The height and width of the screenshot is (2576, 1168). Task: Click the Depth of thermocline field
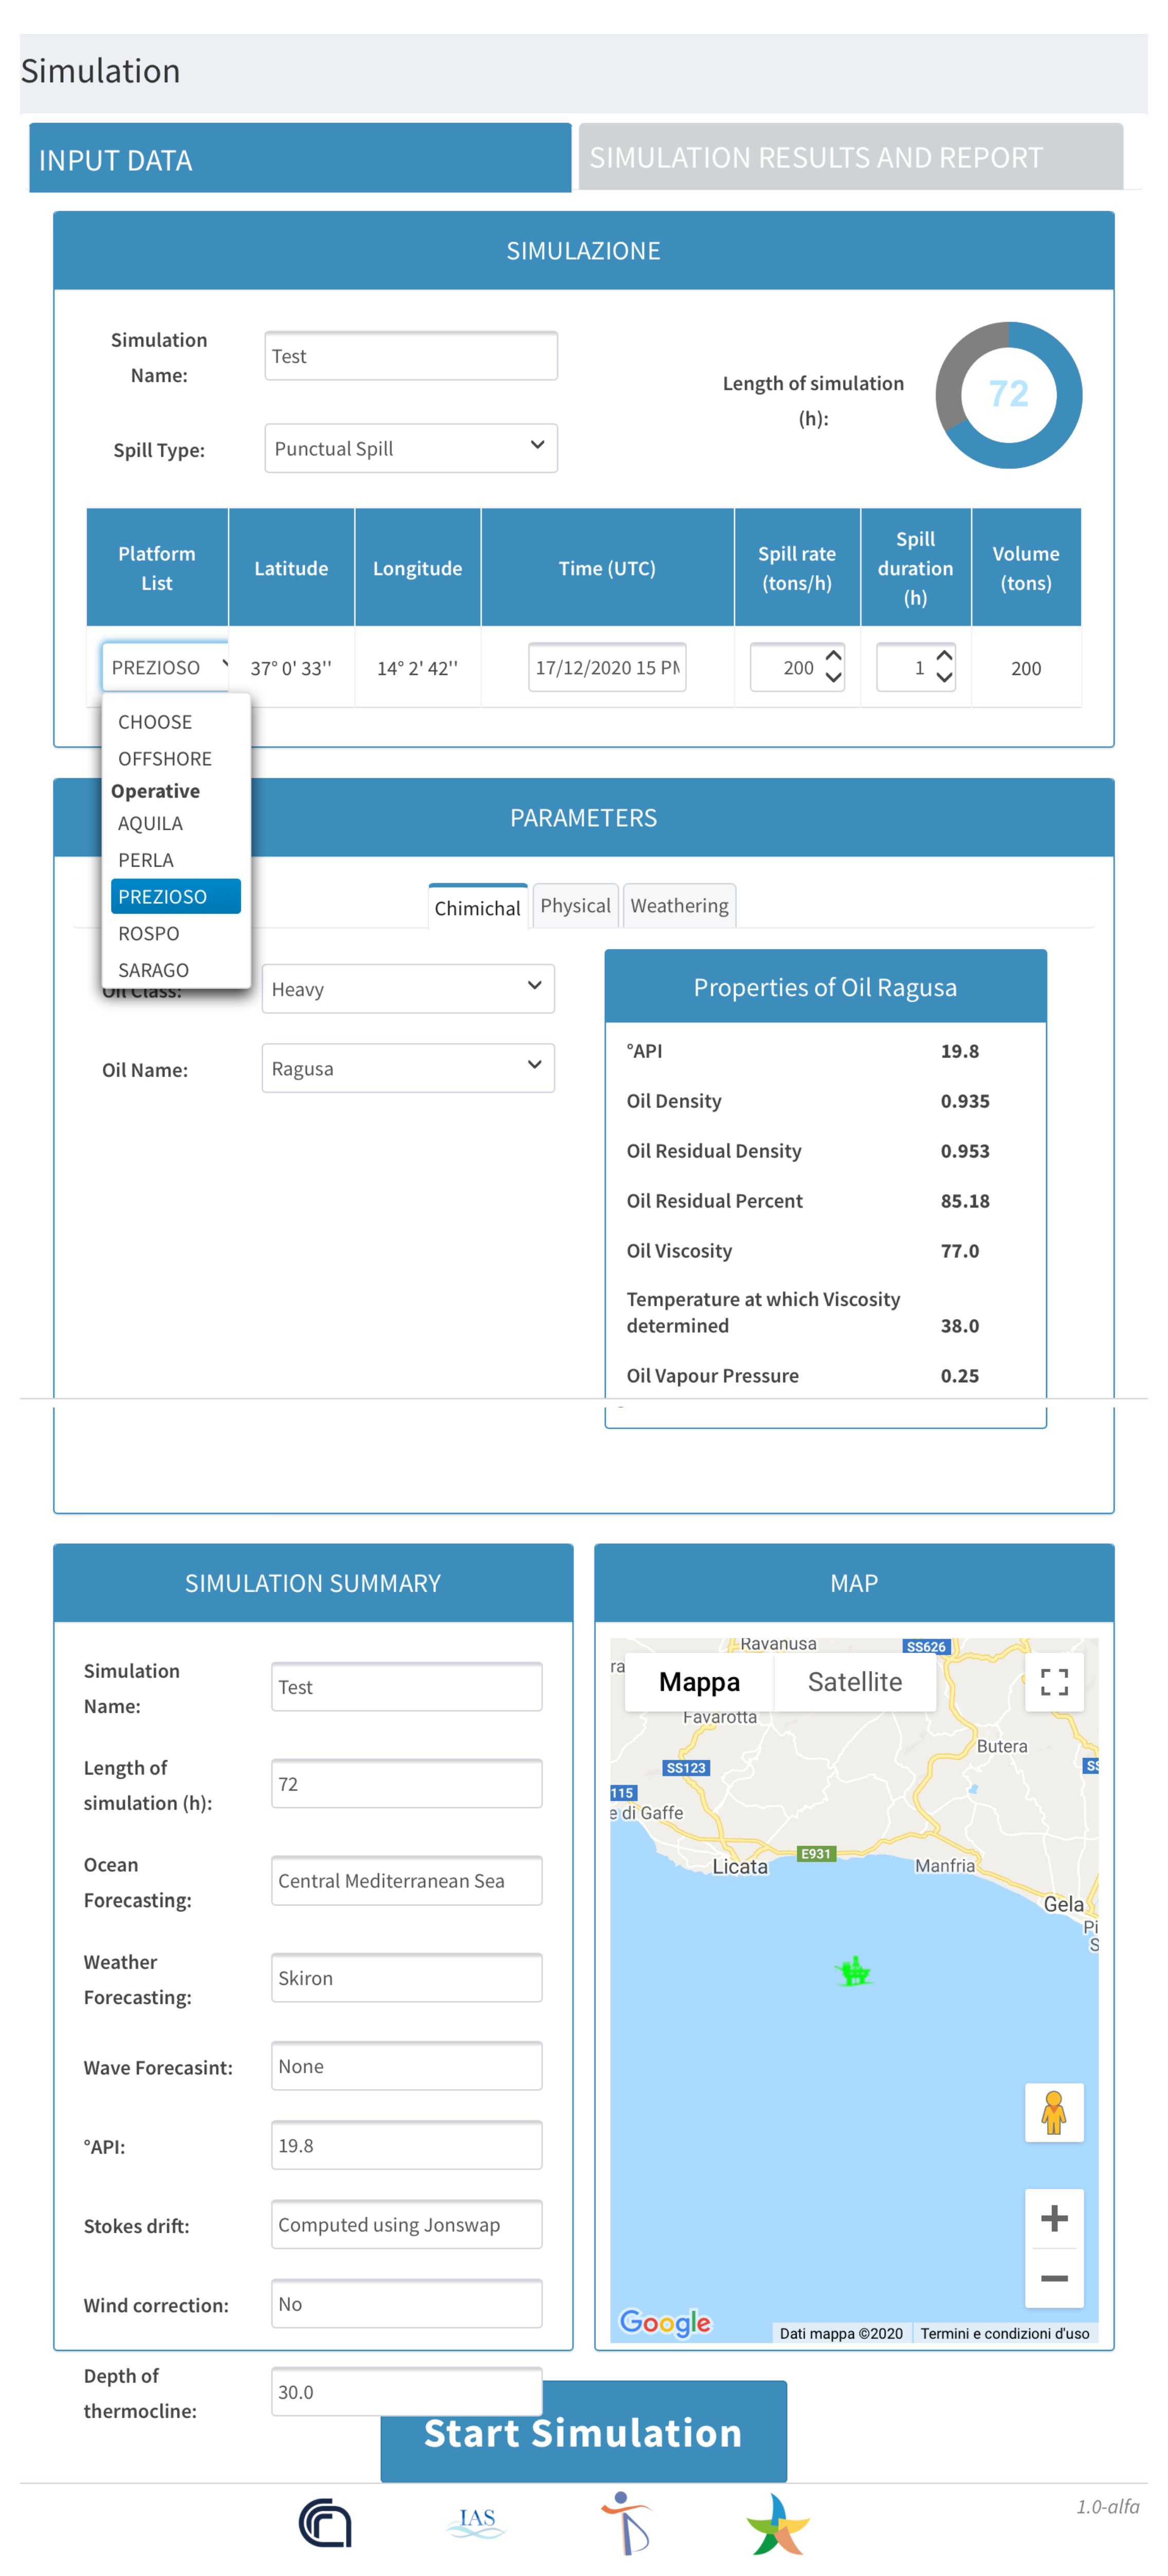[x=406, y=2391]
